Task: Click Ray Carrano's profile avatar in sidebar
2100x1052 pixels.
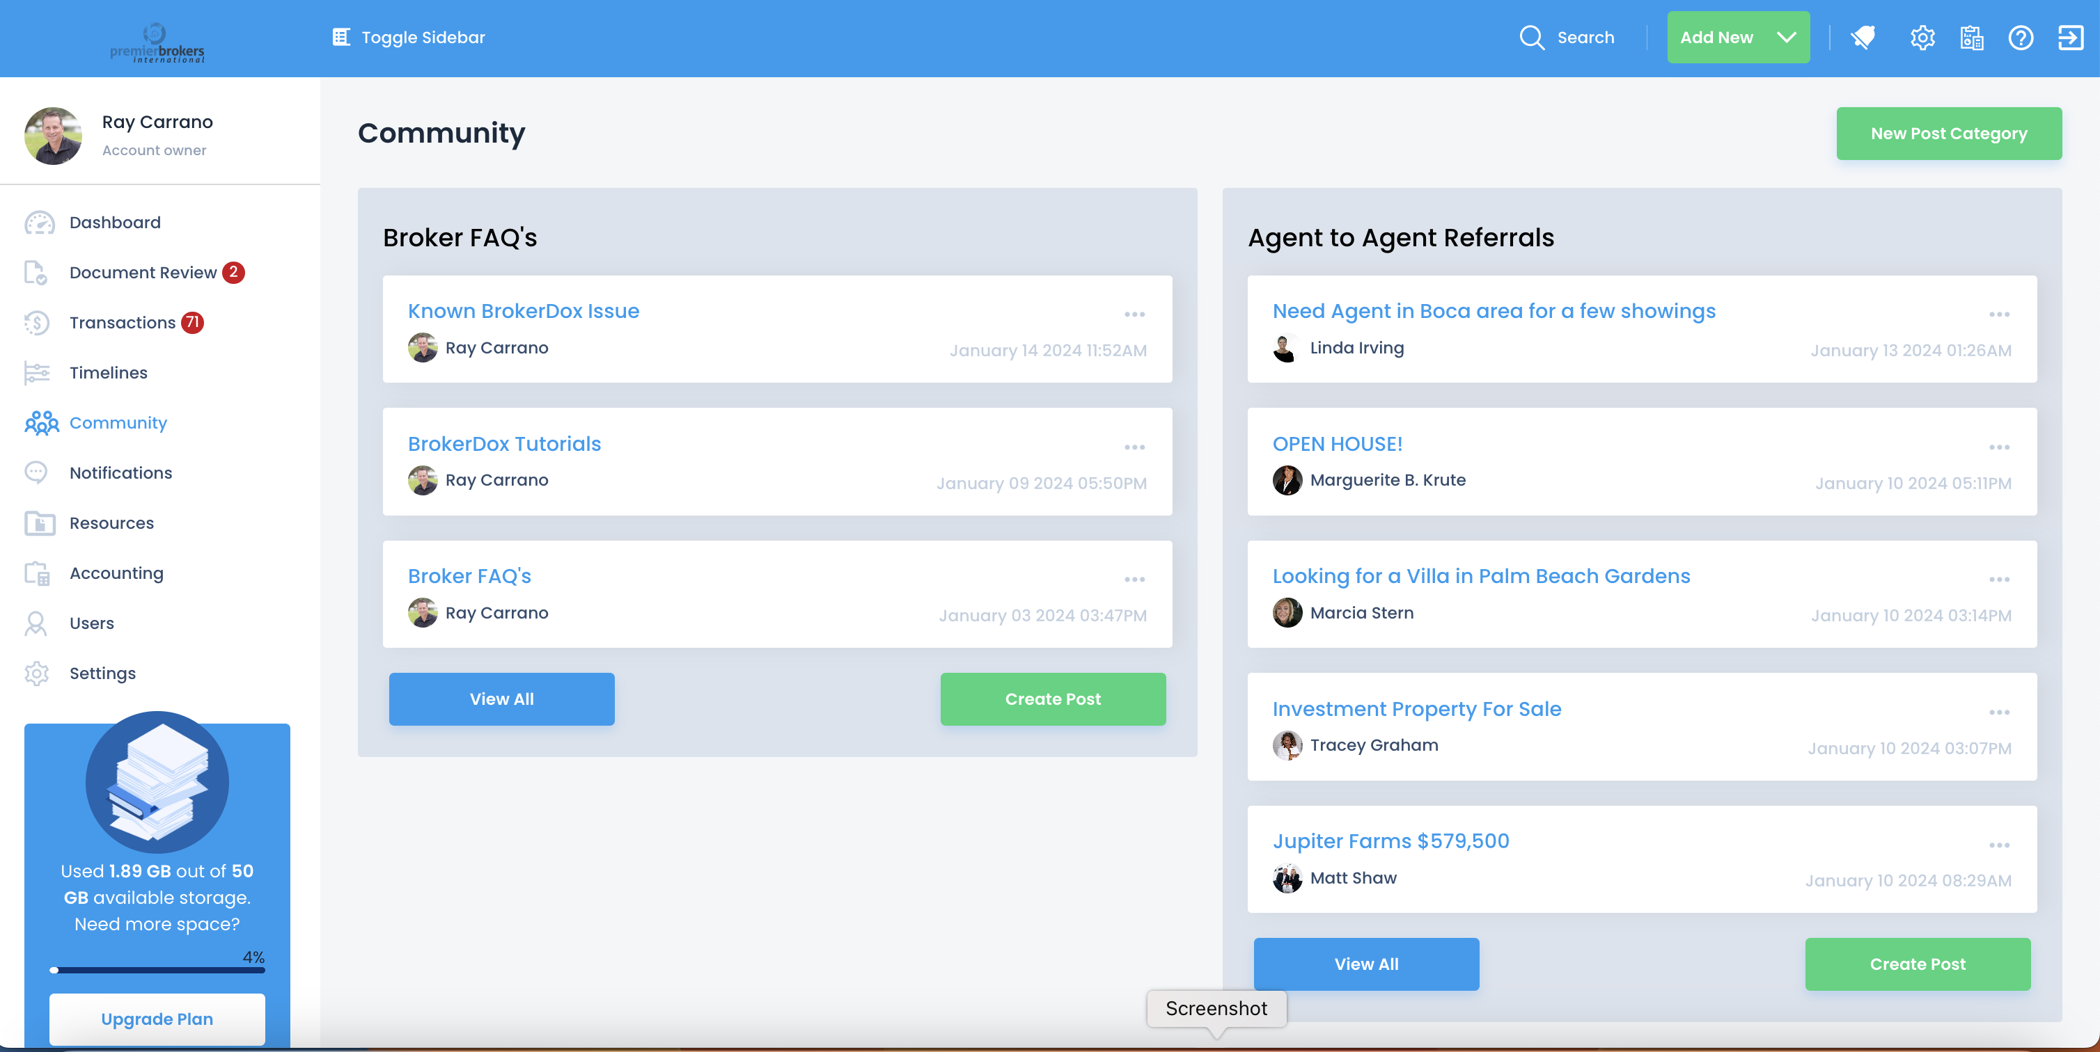Action: click(x=53, y=136)
